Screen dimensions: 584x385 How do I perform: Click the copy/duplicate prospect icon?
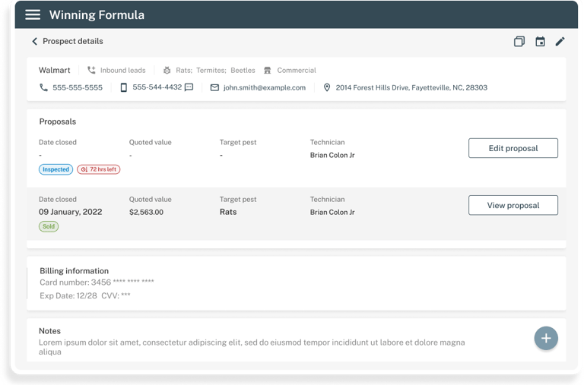point(519,42)
